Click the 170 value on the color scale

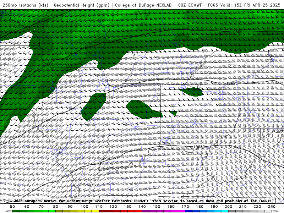point(185,207)
